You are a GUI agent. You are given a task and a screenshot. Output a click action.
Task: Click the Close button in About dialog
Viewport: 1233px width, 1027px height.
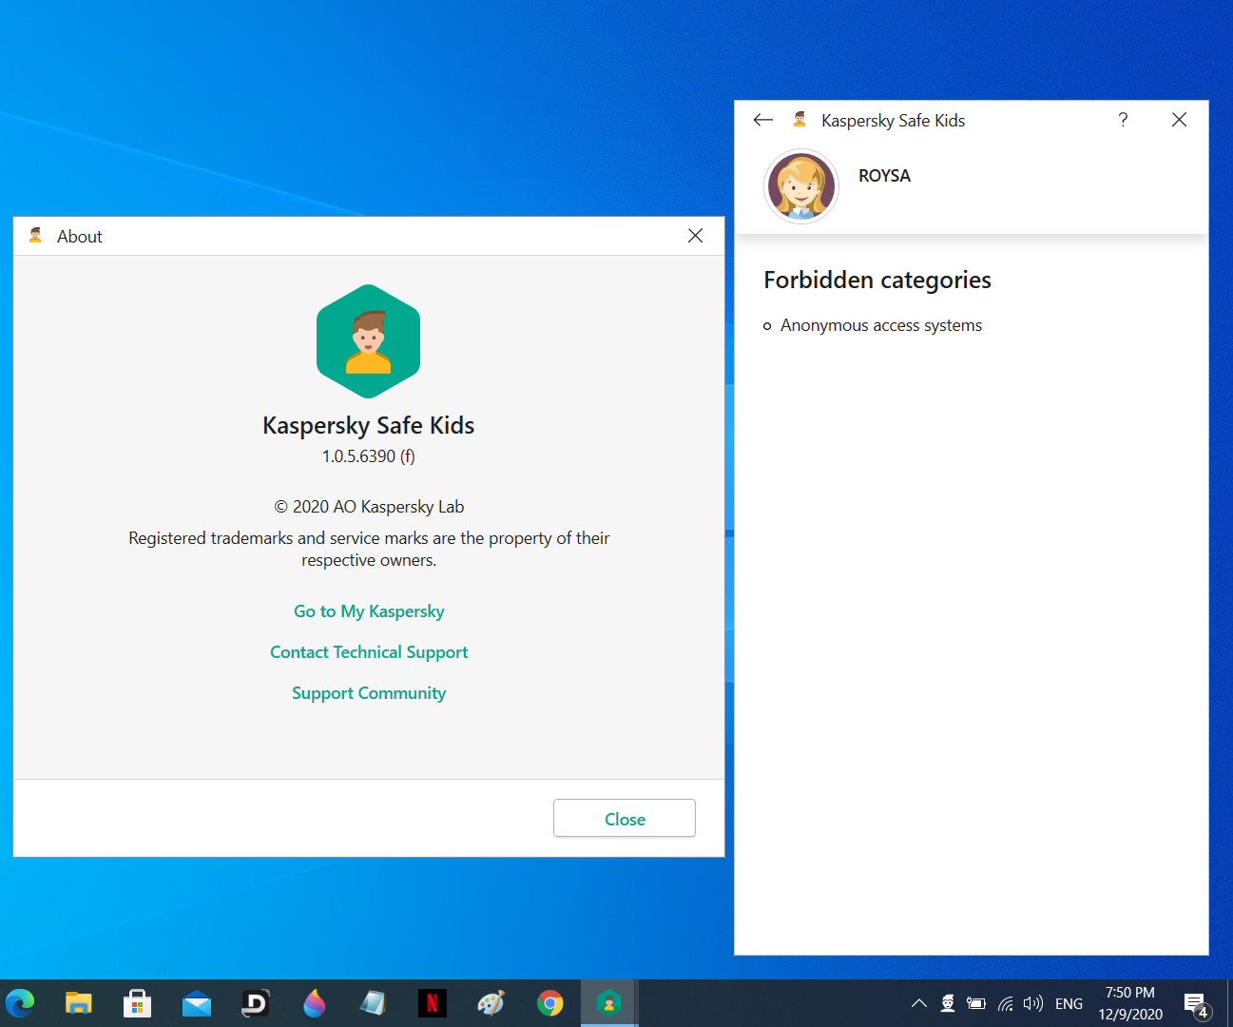click(625, 819)
